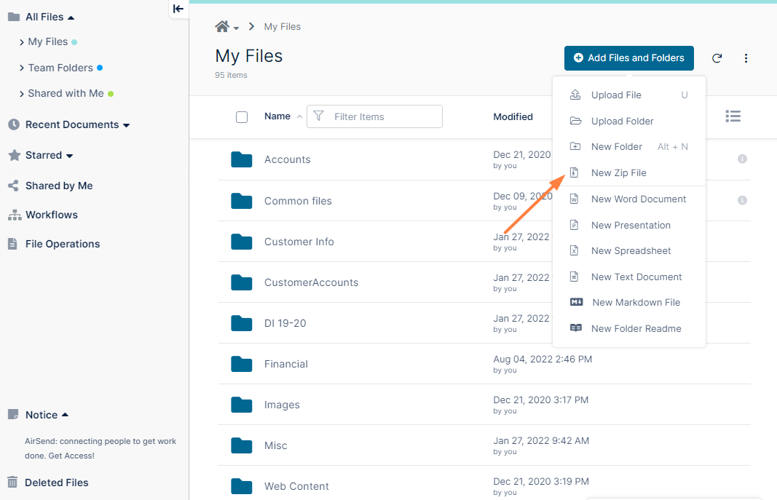Click the refresh icon next to Add Files
The height and width of the screenshot is (500, 777).
pyautogui.click(x=717, y=58)
